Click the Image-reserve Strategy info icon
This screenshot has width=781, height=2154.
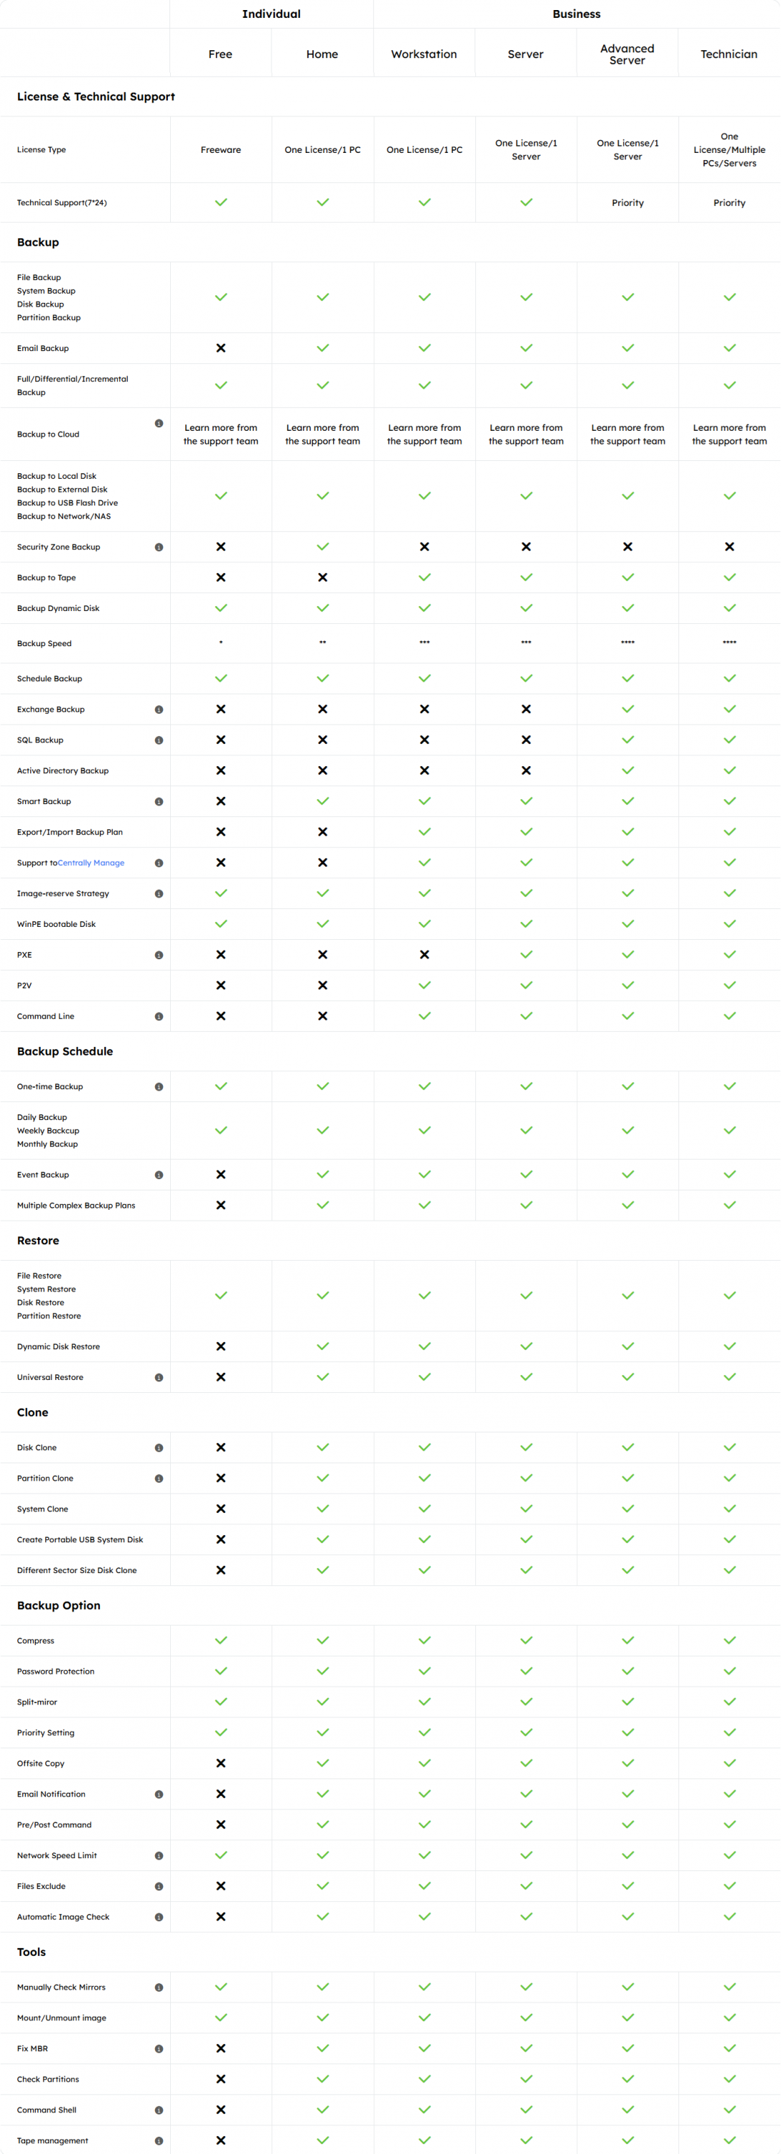(159, 893)
